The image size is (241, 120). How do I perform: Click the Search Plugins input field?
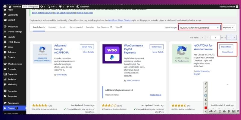pyautogui.click(x=199, y=28)
